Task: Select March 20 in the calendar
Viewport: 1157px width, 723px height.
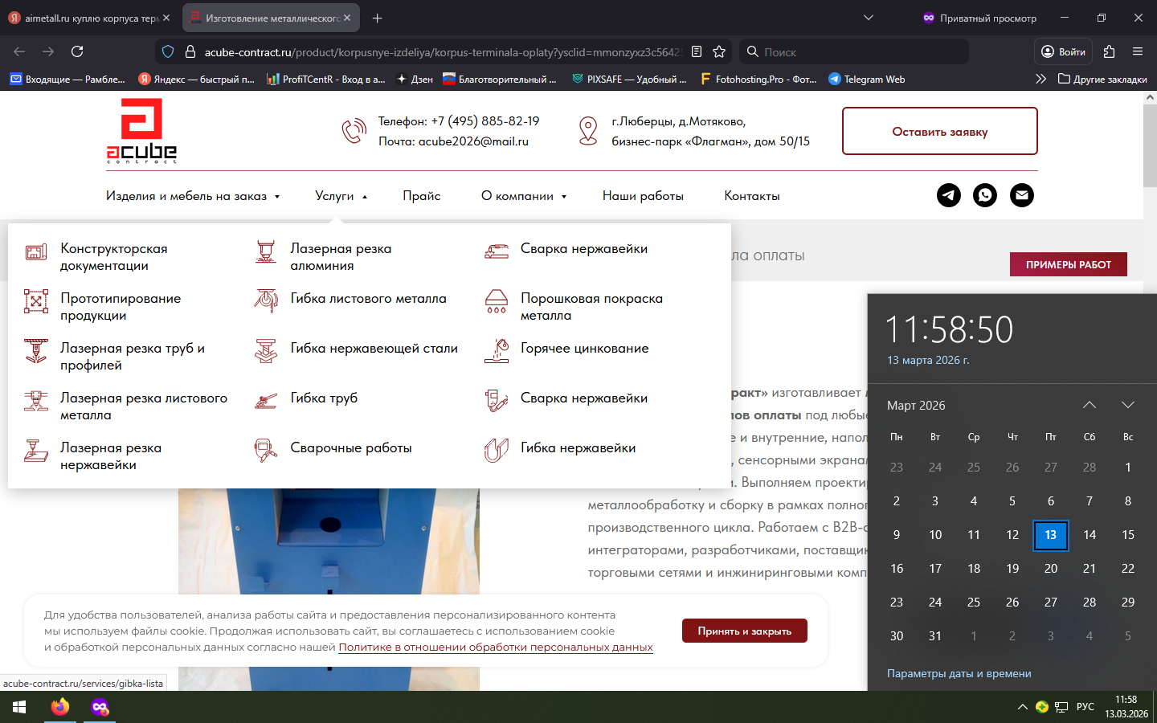Action: pyautogui.click(x=1050, y=569)
